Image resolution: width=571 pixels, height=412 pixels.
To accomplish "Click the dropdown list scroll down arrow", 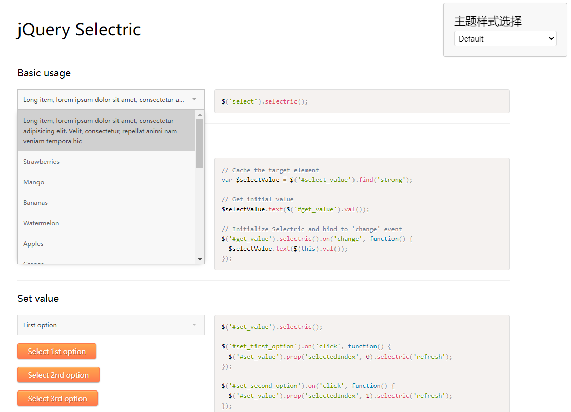I will point(200,259).
